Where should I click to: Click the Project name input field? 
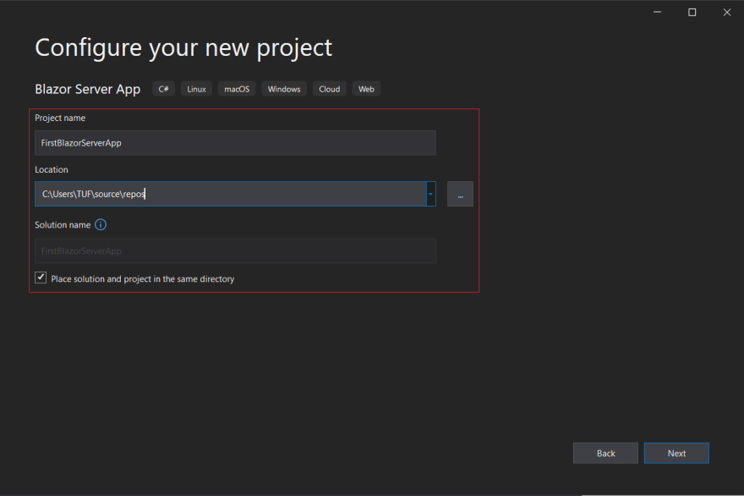[235, 143]
